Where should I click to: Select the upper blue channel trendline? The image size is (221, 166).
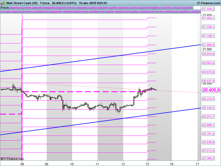100,58
